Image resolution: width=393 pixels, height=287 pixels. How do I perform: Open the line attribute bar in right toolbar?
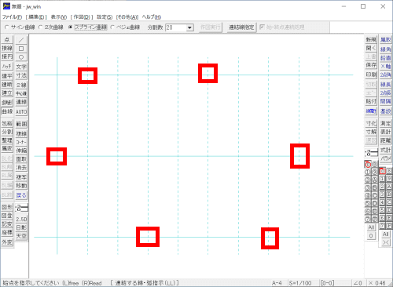[x=371, y=152]
